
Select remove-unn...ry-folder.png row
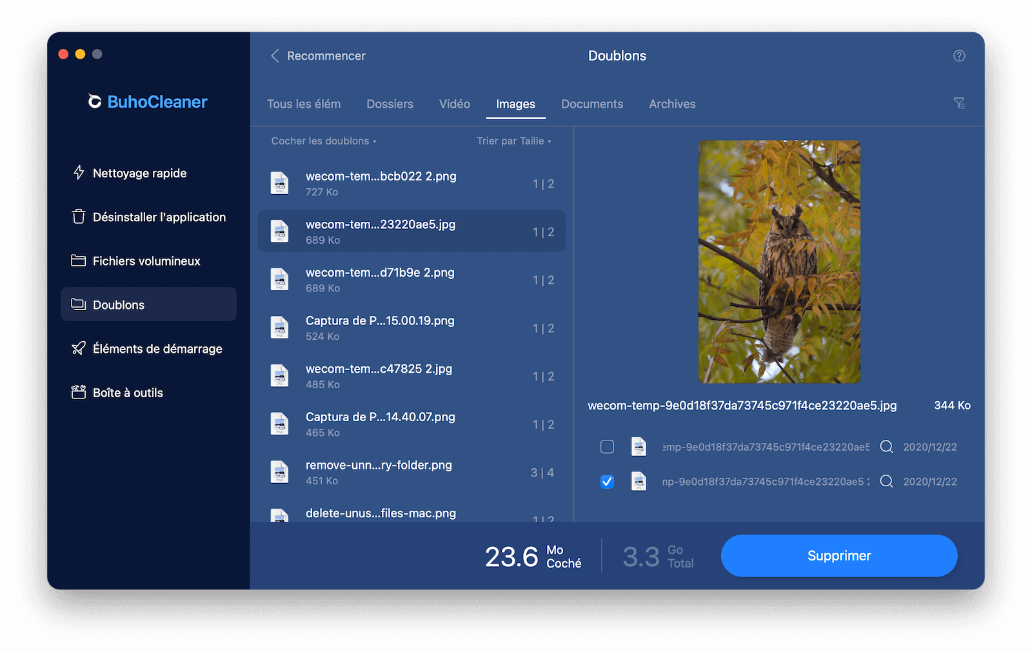tap(412, 472)
